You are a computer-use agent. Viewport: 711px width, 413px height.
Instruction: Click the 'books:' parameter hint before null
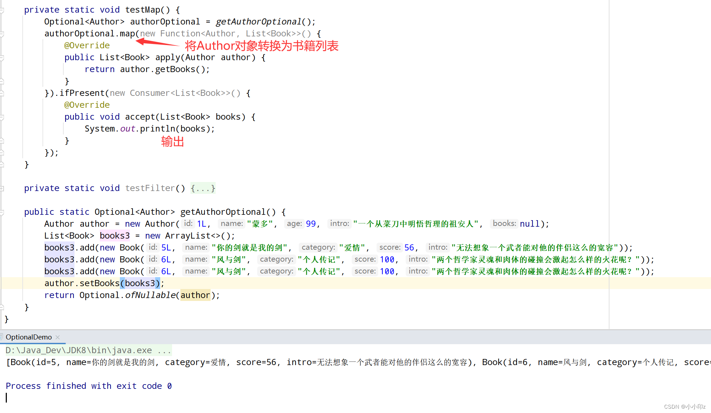(x=504, y=224)
